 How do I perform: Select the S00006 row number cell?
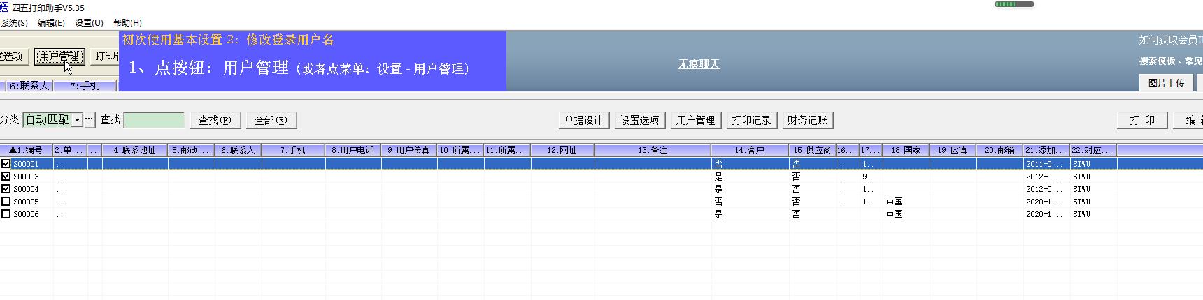[27, 214]
